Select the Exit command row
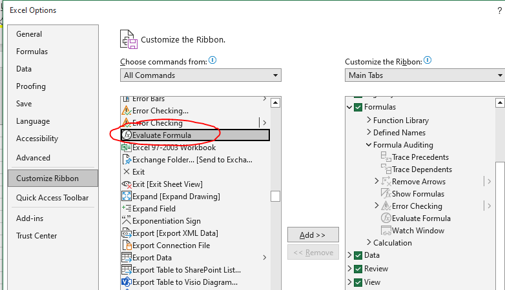 (195, 172)
